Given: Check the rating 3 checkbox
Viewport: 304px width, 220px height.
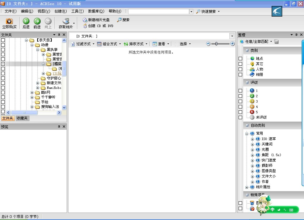Looking at the screenshot, I should (x=240, y=101).
